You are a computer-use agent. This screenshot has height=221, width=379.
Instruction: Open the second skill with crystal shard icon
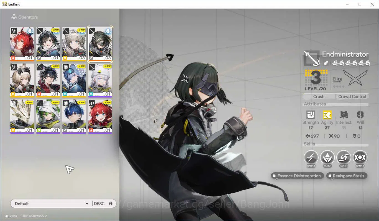[x=327, y=158]
